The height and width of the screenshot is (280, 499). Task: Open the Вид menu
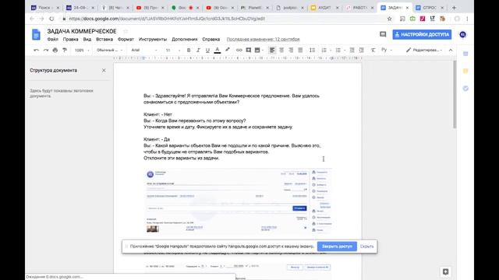[x=87, y=40]
